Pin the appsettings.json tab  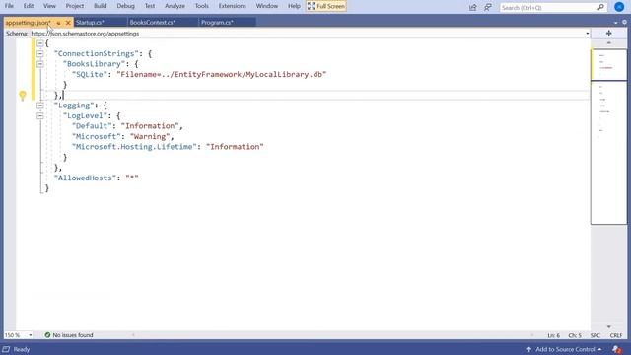pos(59,23)
